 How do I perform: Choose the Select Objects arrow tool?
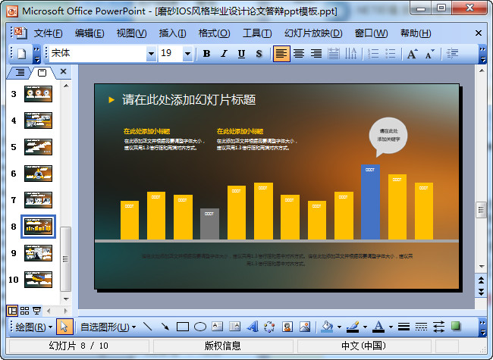[64, 327]
